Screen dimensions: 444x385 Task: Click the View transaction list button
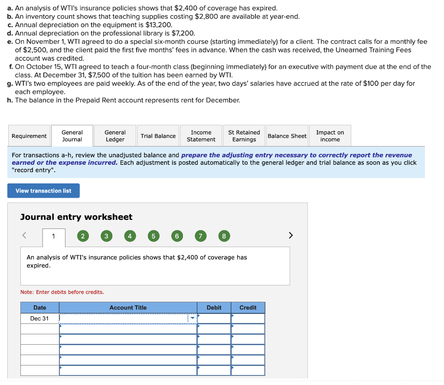click(43, 191)
